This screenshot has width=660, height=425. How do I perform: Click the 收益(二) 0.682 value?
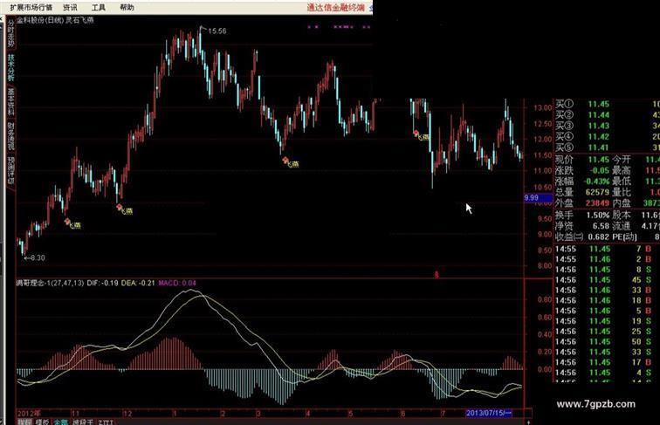[x=599, y=236]
